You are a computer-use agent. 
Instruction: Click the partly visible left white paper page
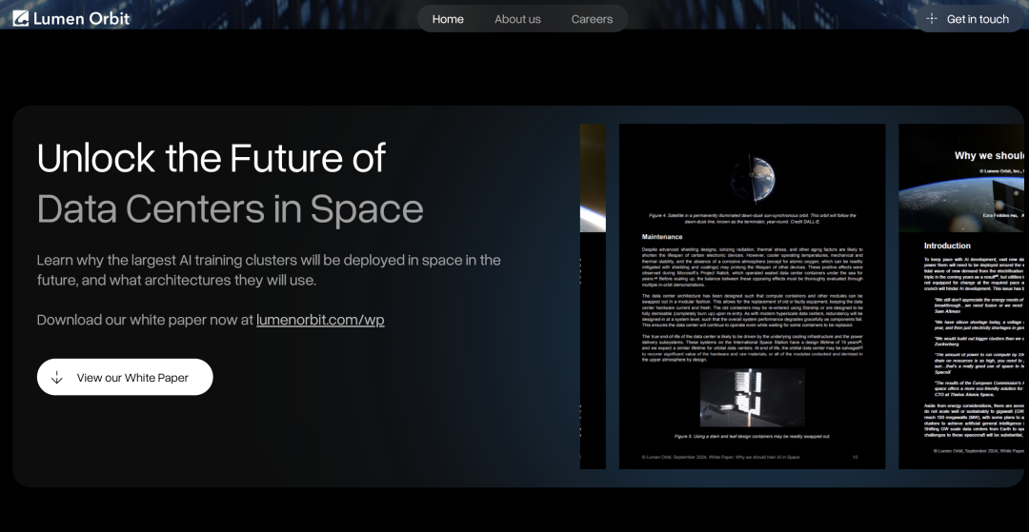(x=593, y=296)
